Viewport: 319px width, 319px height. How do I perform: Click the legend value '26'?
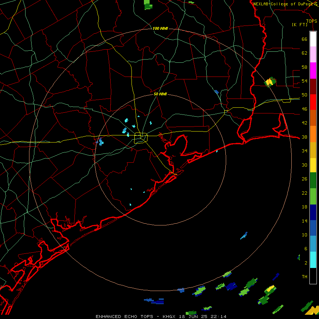304,179
